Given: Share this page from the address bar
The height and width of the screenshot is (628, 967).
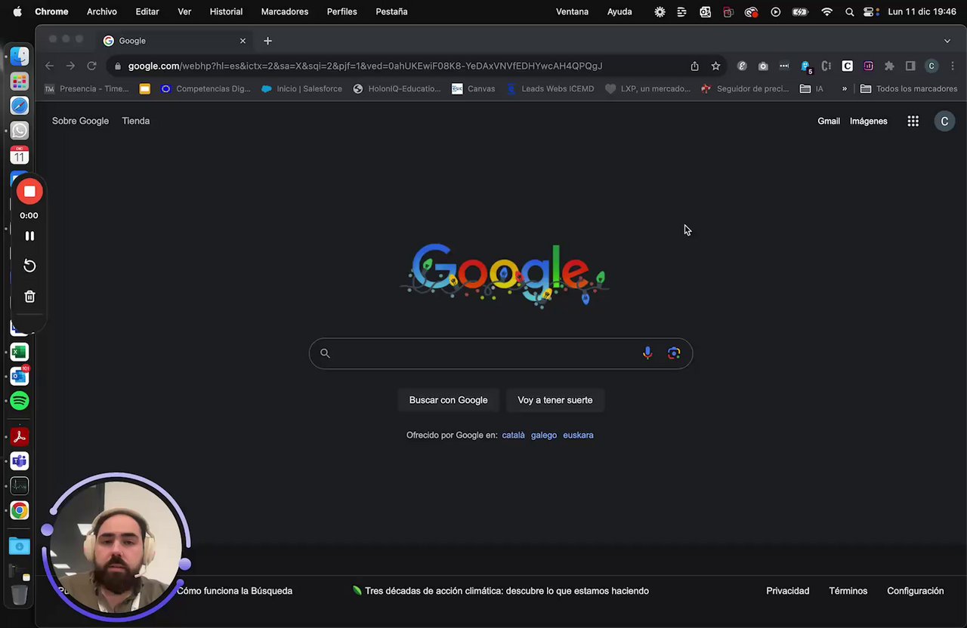Looking at the screenshot, I should coord(694,66).
